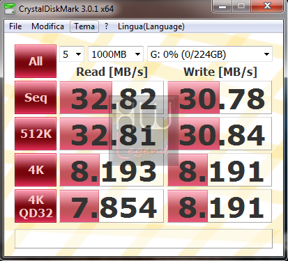Click the Seq read value 32.82

point(112,97)
